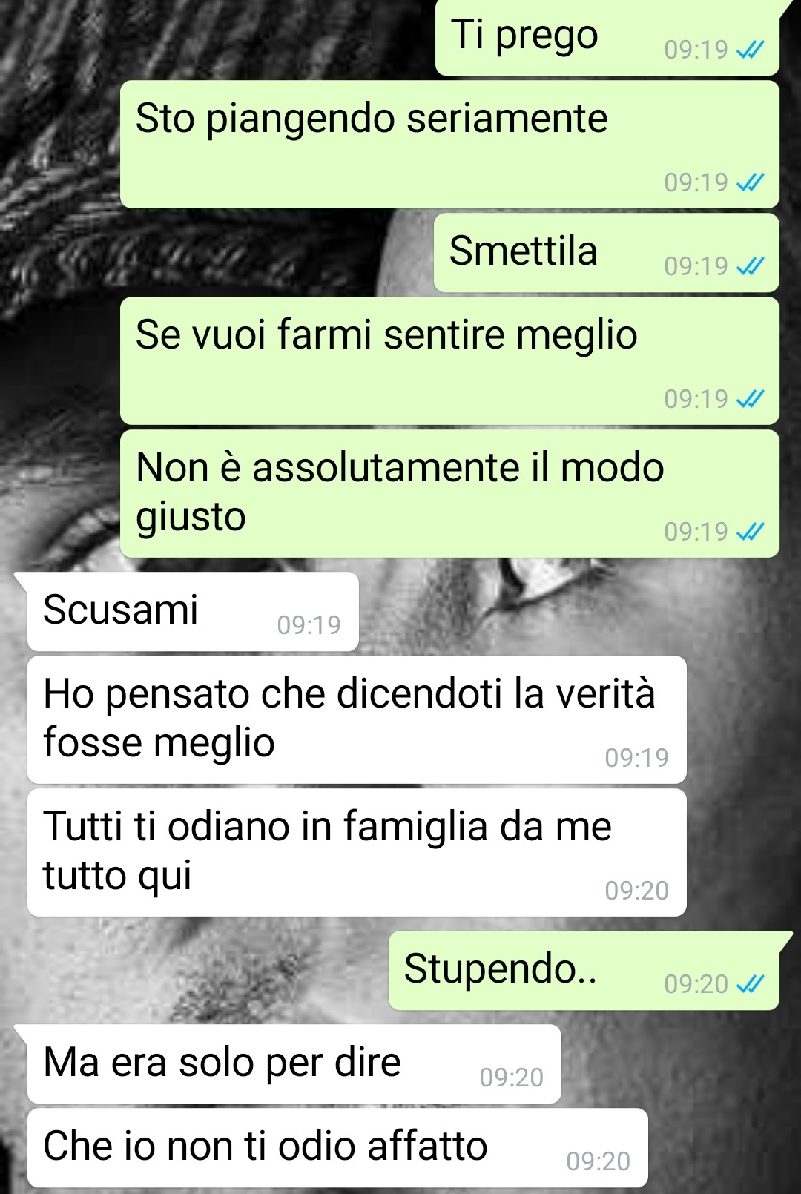Select the received "Scusami" message

coord(193,612)
